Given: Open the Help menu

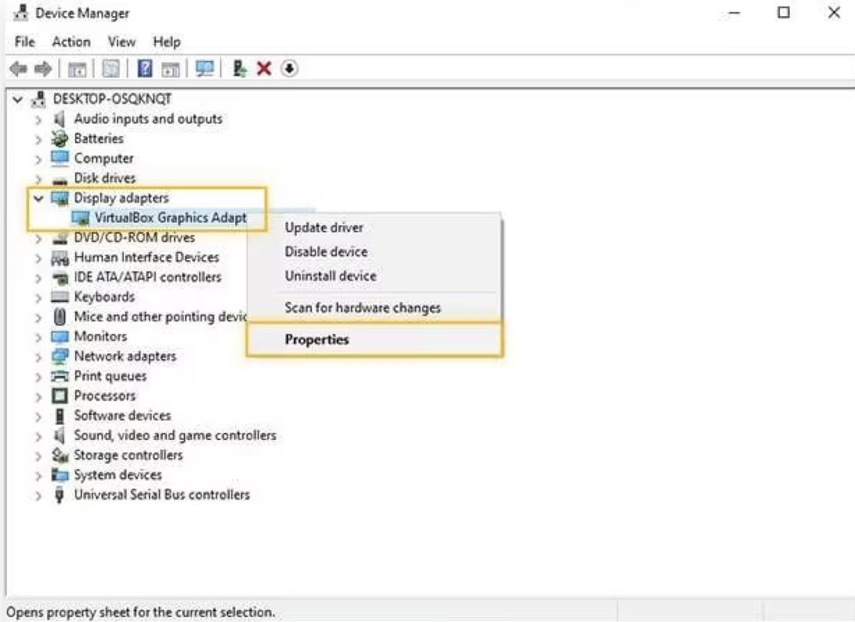Looking at the screenshot, I should [166, 42].
